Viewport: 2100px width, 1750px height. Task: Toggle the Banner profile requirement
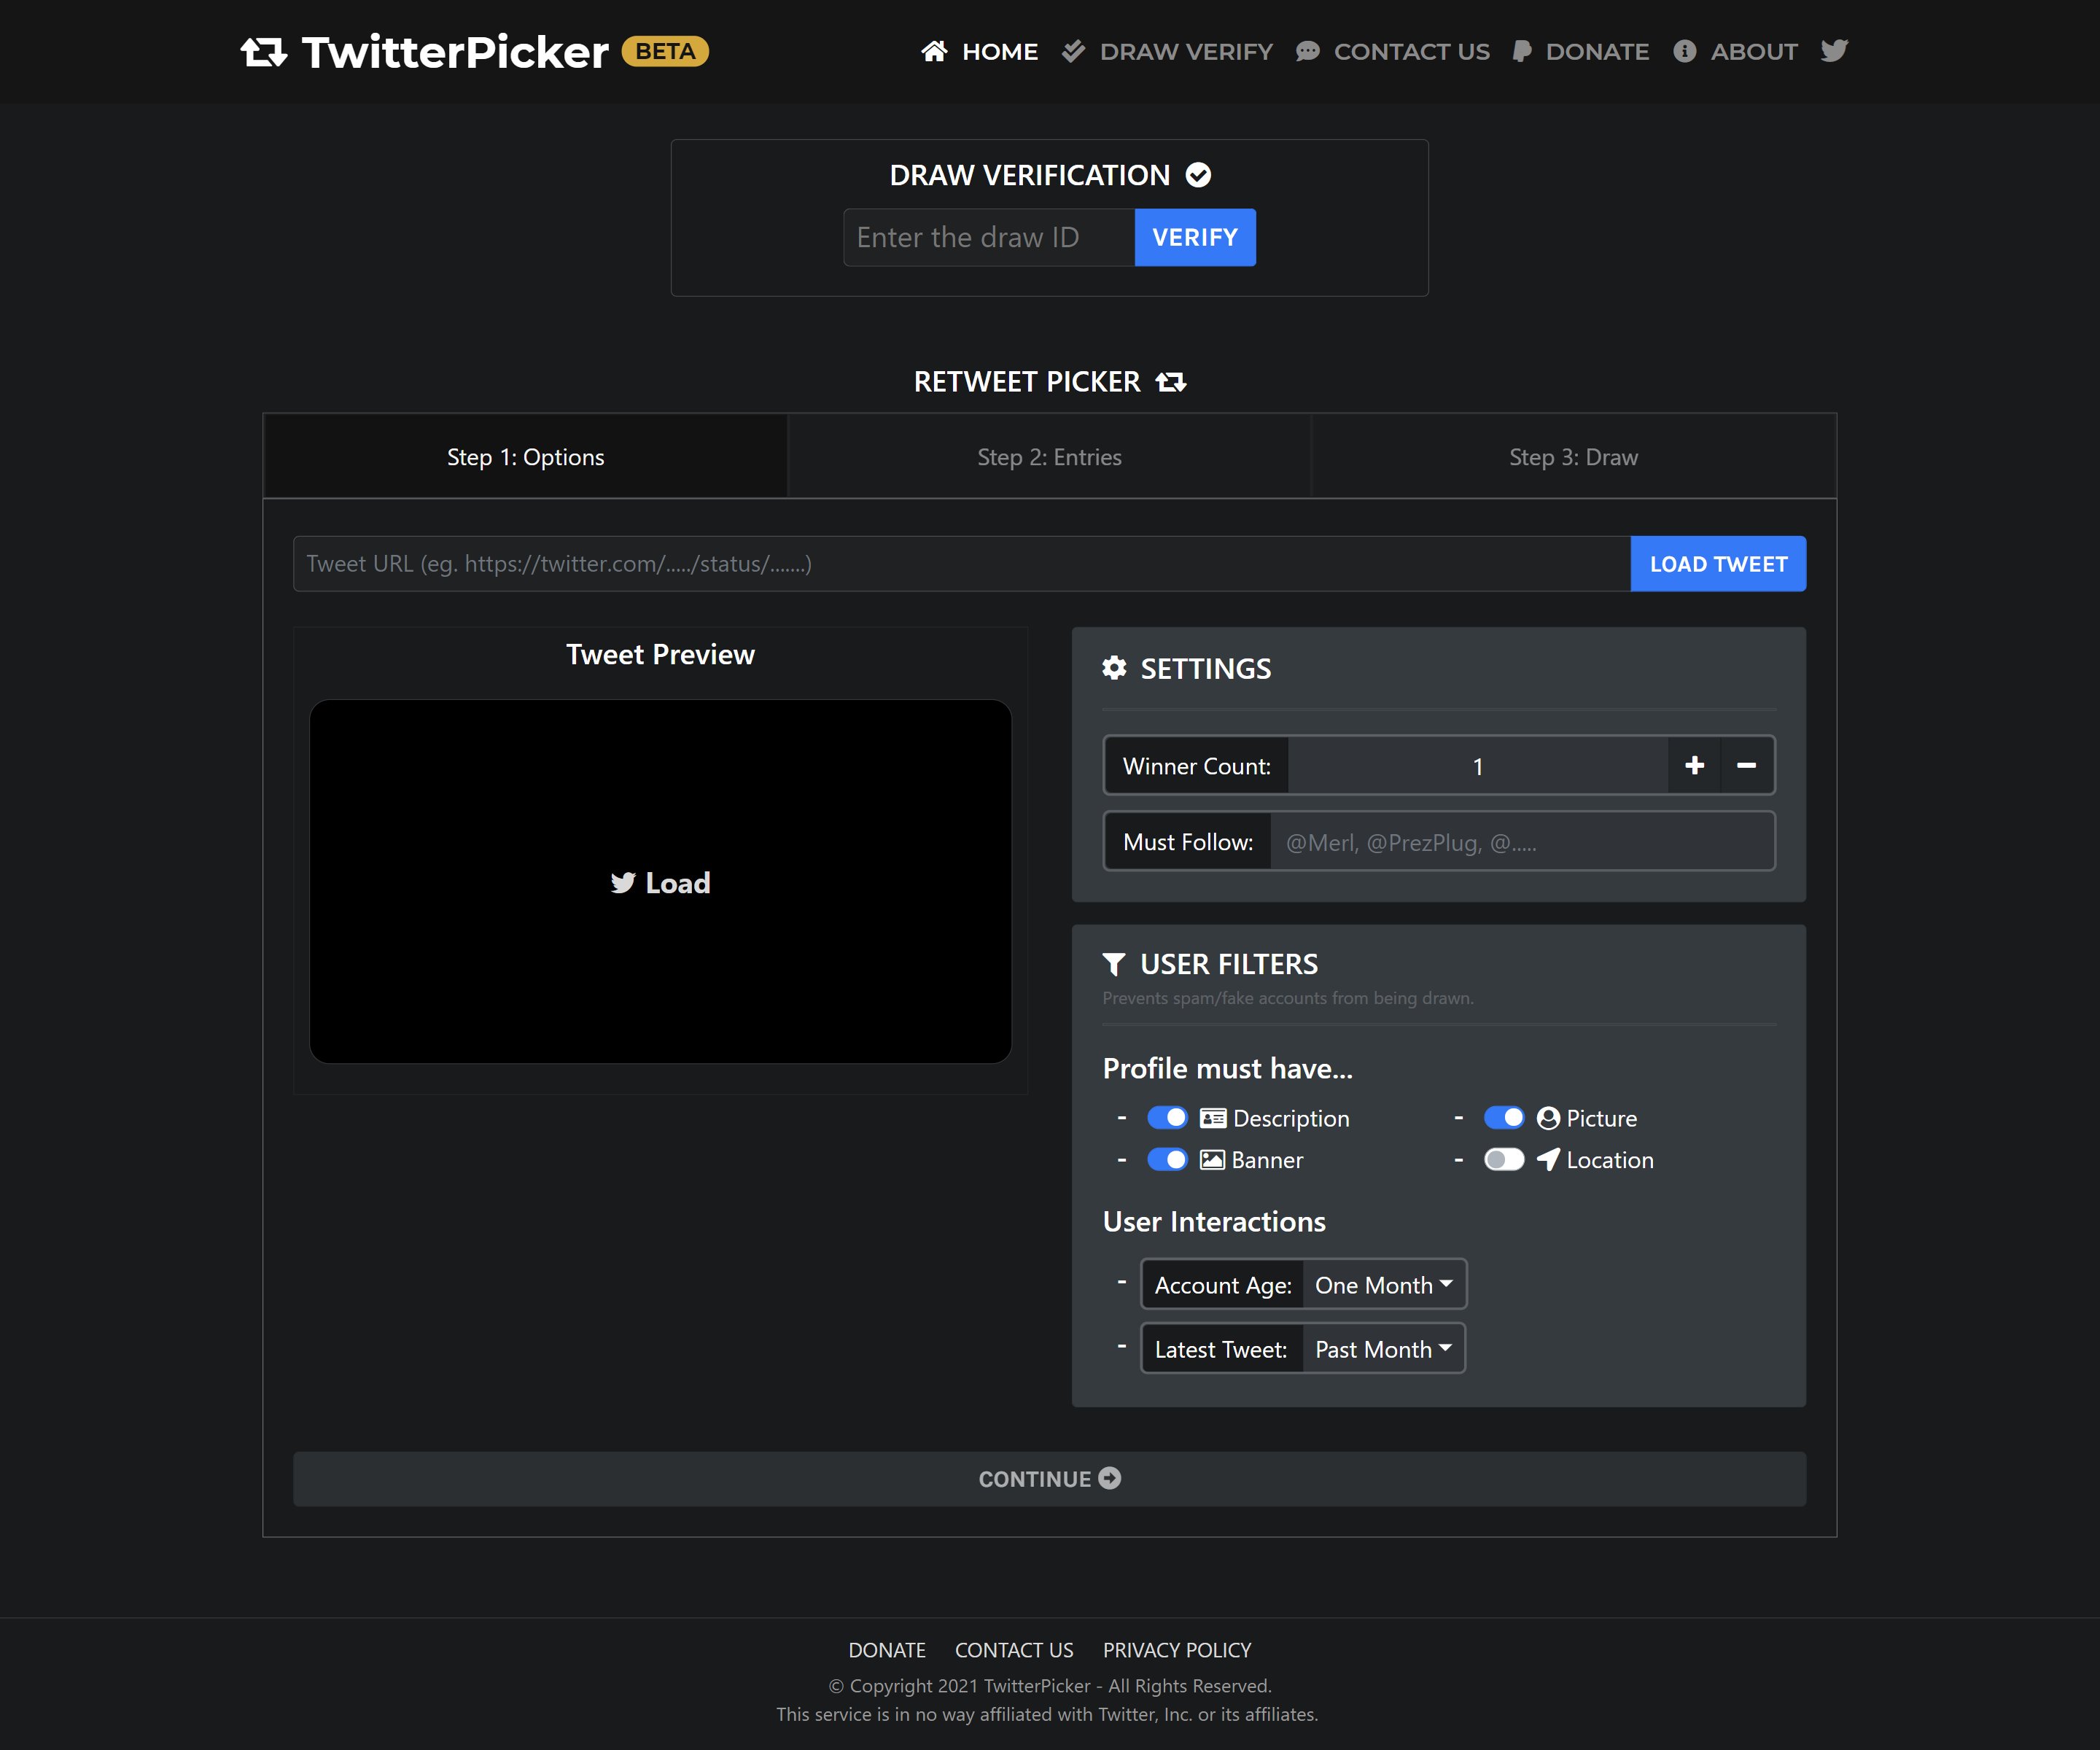pyautogui.click(x=1167, y=1160)
